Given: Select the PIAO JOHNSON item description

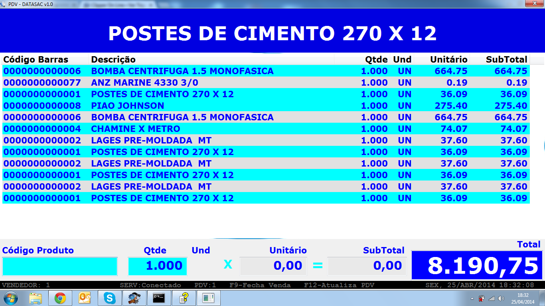Looking at the screenshot, I should [x=127, y=106].
